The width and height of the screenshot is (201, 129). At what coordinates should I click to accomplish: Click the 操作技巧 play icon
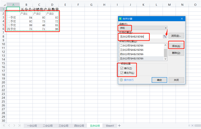tap(121, 80)
